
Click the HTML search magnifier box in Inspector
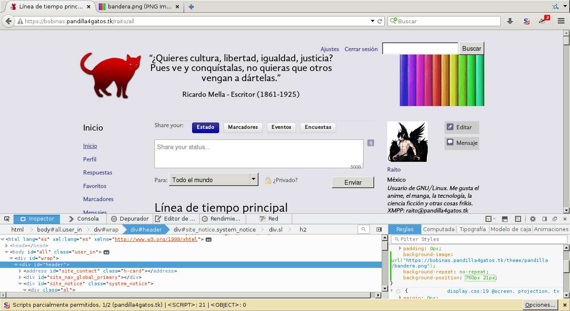pos(364,229)
